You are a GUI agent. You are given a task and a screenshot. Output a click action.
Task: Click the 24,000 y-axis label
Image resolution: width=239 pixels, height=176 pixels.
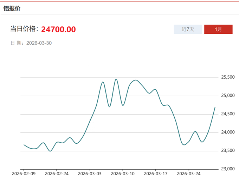click(228, 132)
